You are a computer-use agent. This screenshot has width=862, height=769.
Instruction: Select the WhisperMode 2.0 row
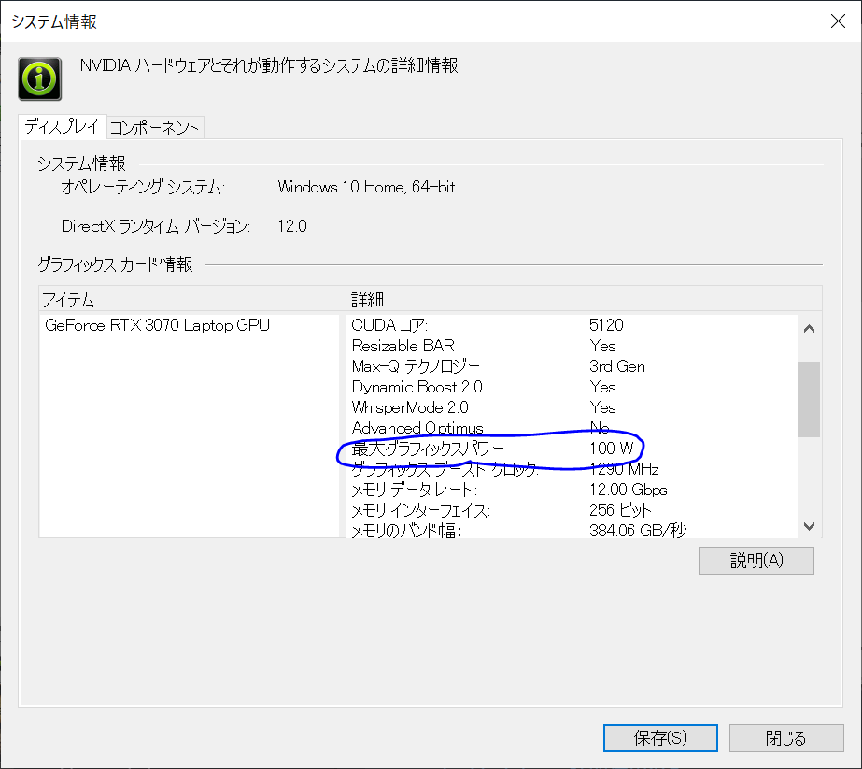pyautogui.click(x=572, y=407)
